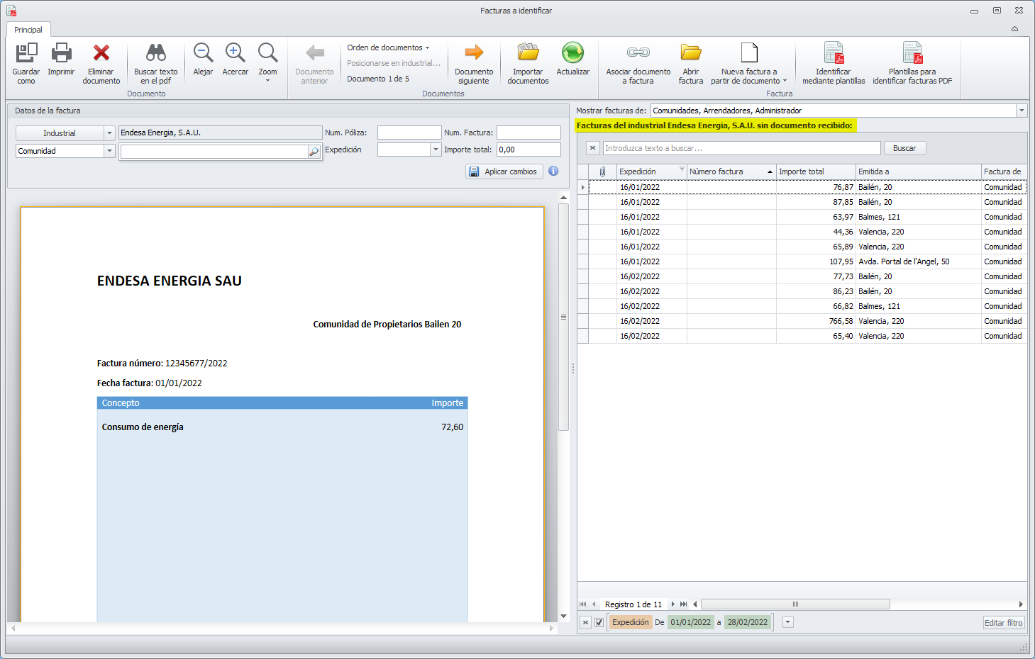The image size is (1035, 659).
Task: Expand the Orden de documentos dropdown
Action: click(x=388, y=47)
